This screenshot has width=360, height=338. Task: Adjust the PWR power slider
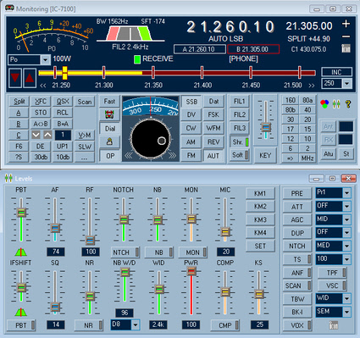tap(191, 271)
